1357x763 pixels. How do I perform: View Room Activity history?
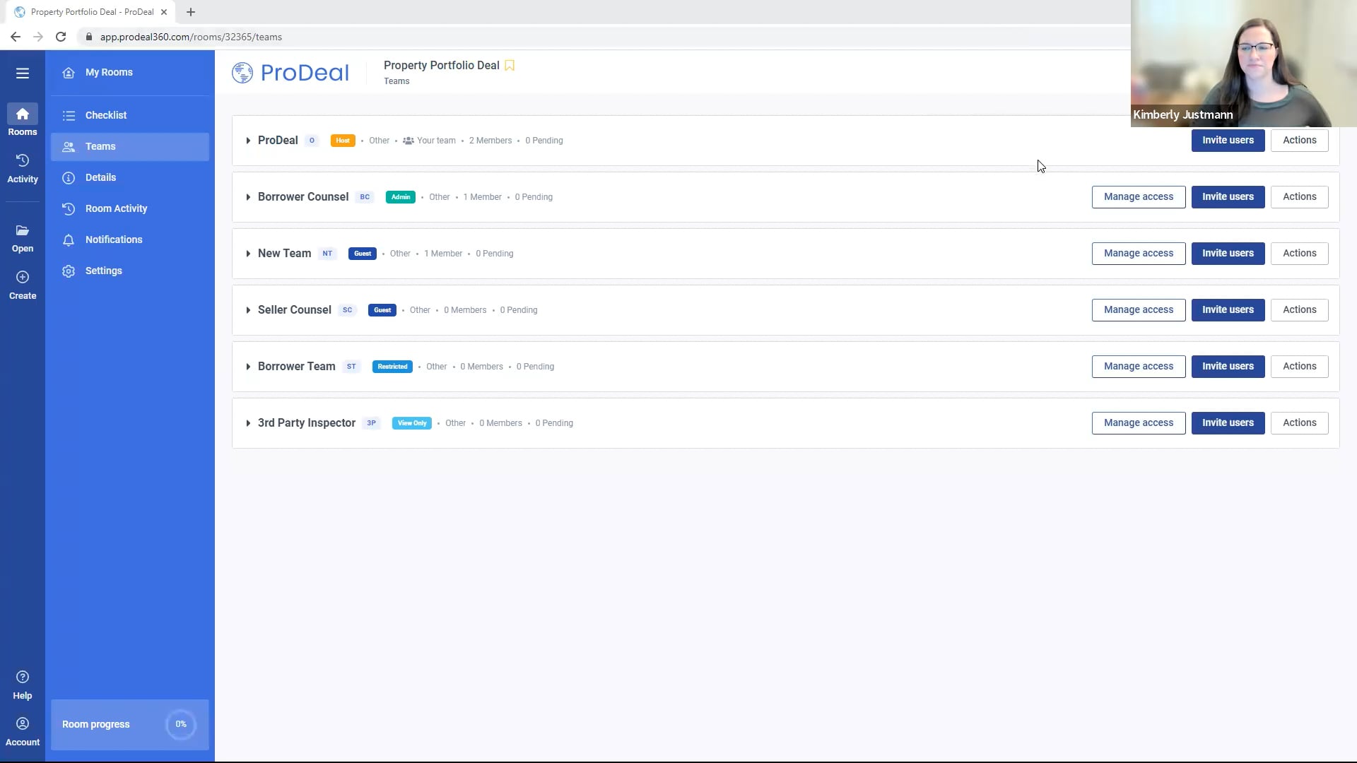tap(116, 208)
